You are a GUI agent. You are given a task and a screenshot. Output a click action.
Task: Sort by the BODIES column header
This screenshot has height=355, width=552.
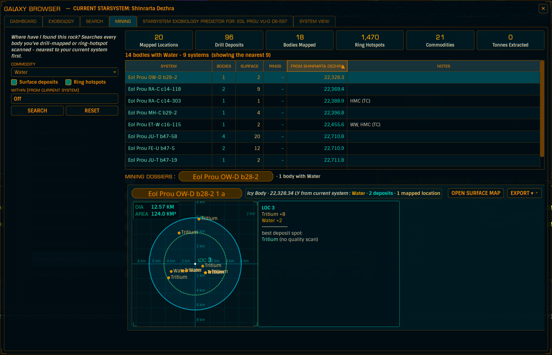click(x=224, y=66)
